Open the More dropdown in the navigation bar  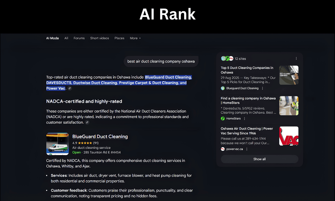pyautogui.click(x=135, y=38)
